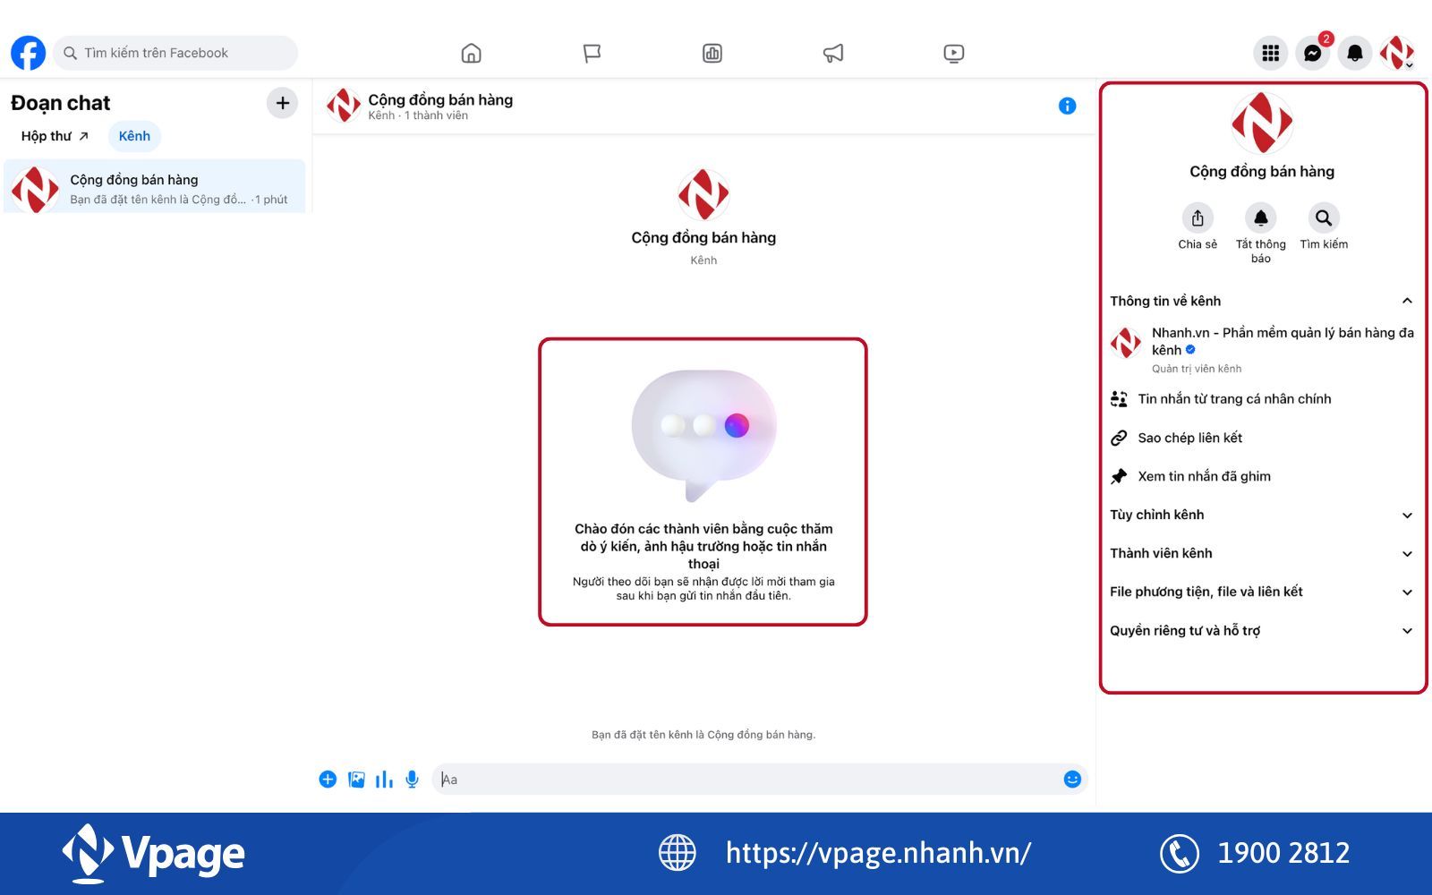Expand Thành viên kênh section
The height and width of the screenshot is (895, 1432).
click(x=1262, y=553)
